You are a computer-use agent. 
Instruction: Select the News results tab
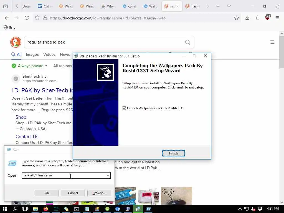(65, 55)
